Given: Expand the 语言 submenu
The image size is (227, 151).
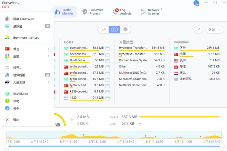Looking at the screenshot, I should [x=27, y=49].
